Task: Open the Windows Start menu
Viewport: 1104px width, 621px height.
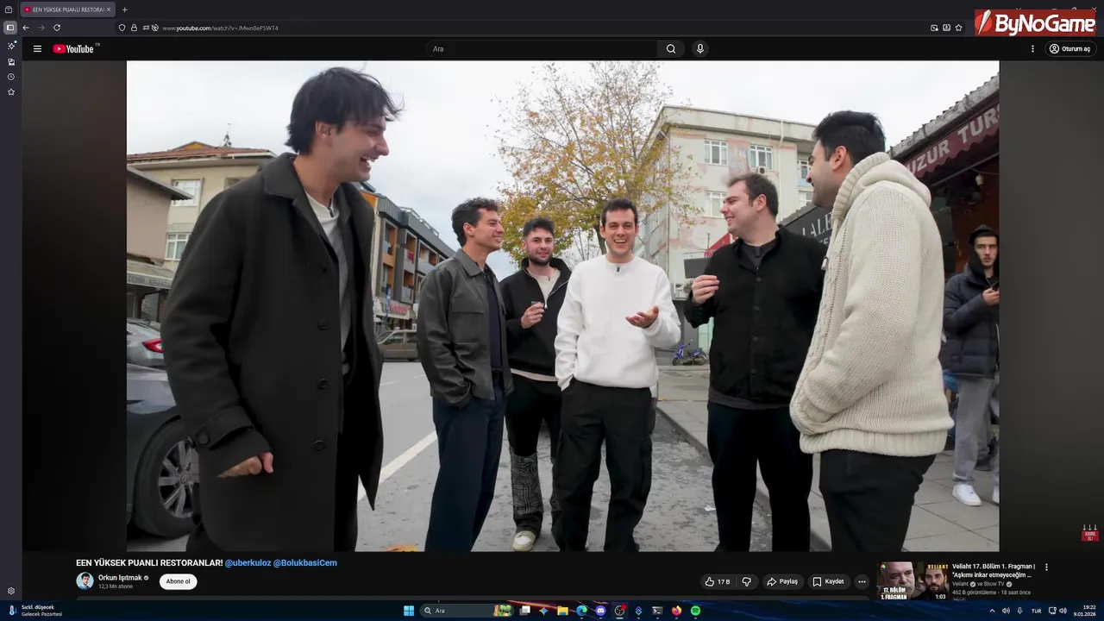Action: 409,611
